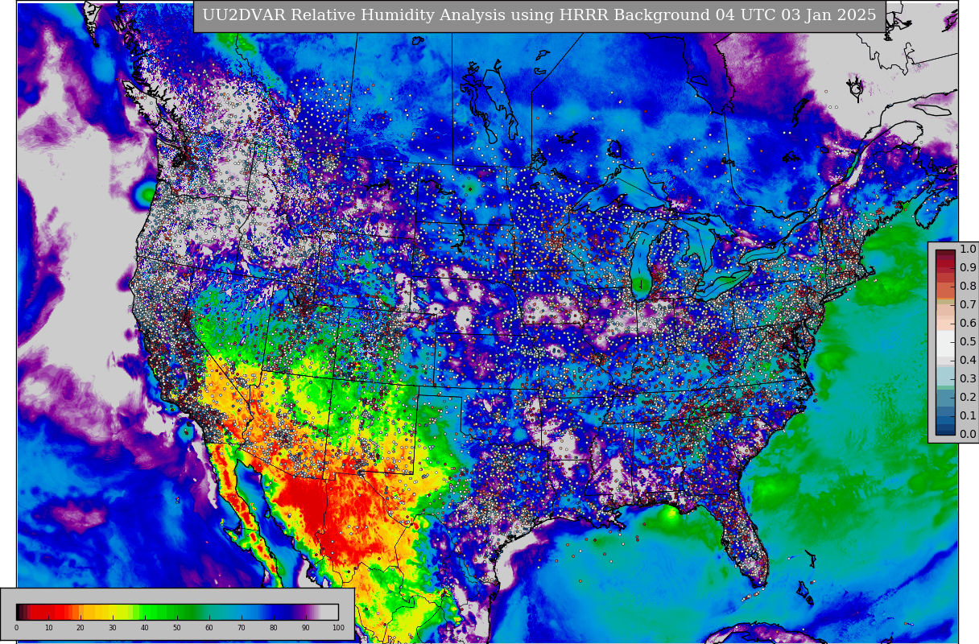Click the 10 tick label on humidity colorbar

[x=48, y=628]
